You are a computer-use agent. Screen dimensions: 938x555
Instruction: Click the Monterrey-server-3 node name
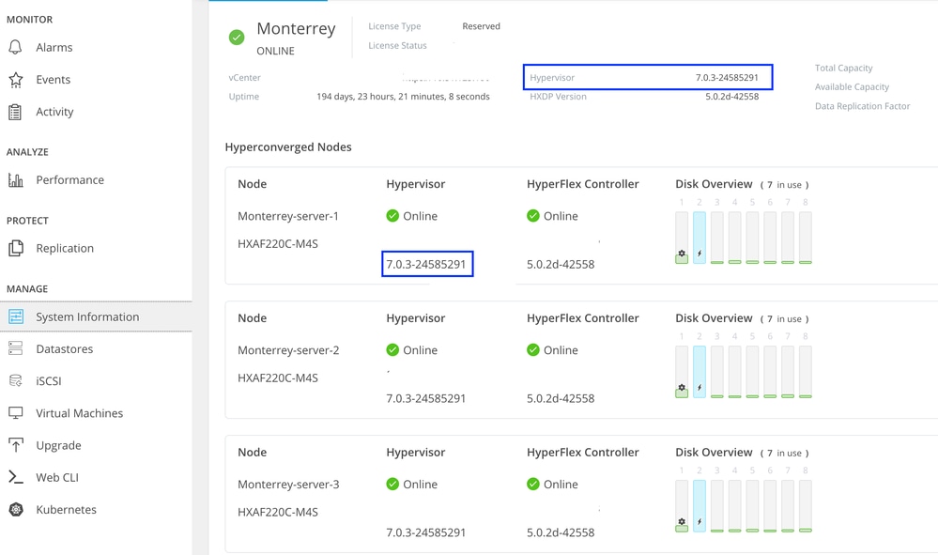click(288, 484)
